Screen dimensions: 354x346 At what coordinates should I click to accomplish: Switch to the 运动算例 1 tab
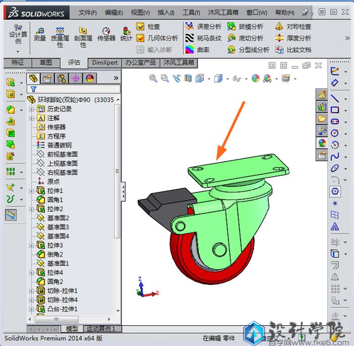tap(101, 329)
